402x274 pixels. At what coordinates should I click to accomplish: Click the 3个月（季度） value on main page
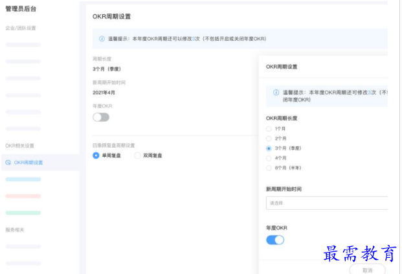coord(107,69)
